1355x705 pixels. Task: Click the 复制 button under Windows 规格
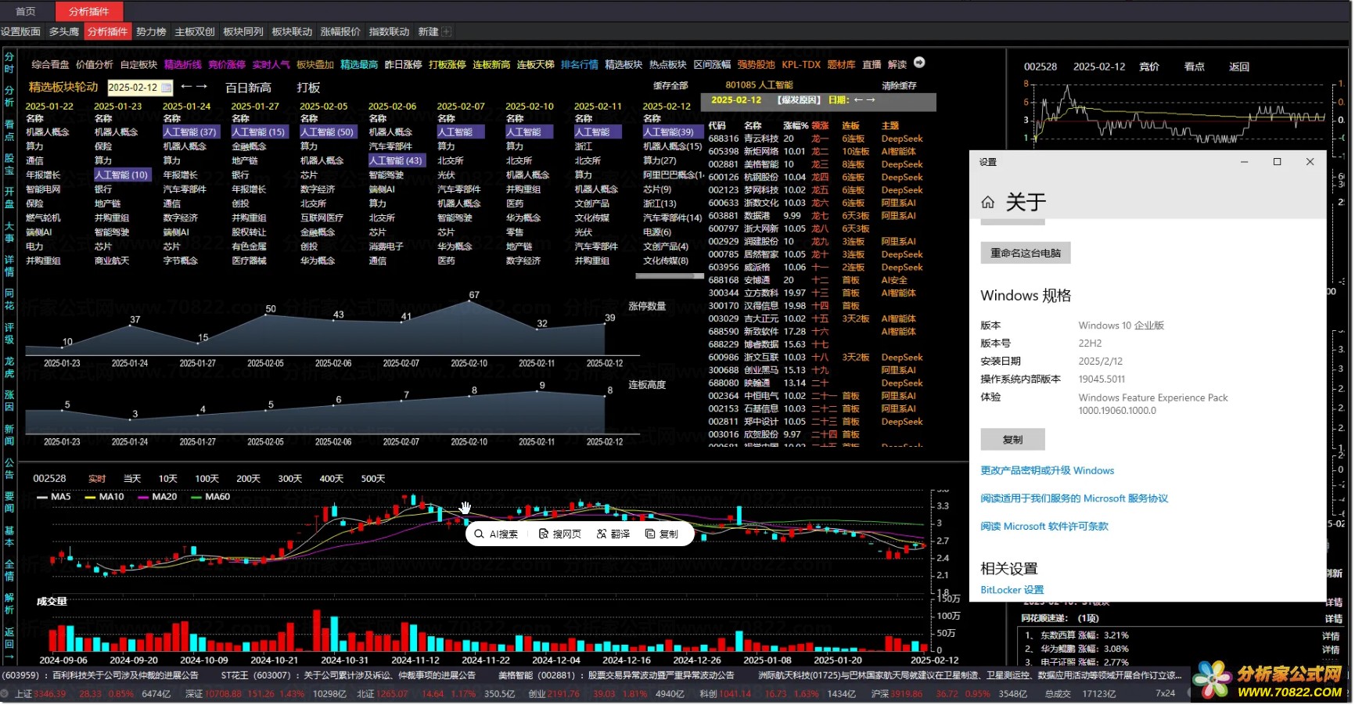pyautogui.click(x=1012, y=440)
